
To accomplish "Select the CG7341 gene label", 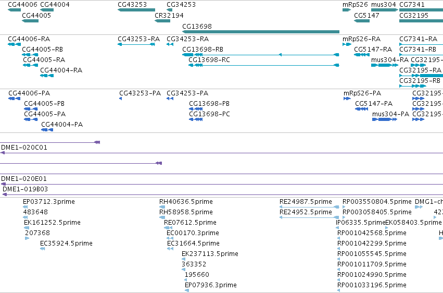I will point(412,5).
